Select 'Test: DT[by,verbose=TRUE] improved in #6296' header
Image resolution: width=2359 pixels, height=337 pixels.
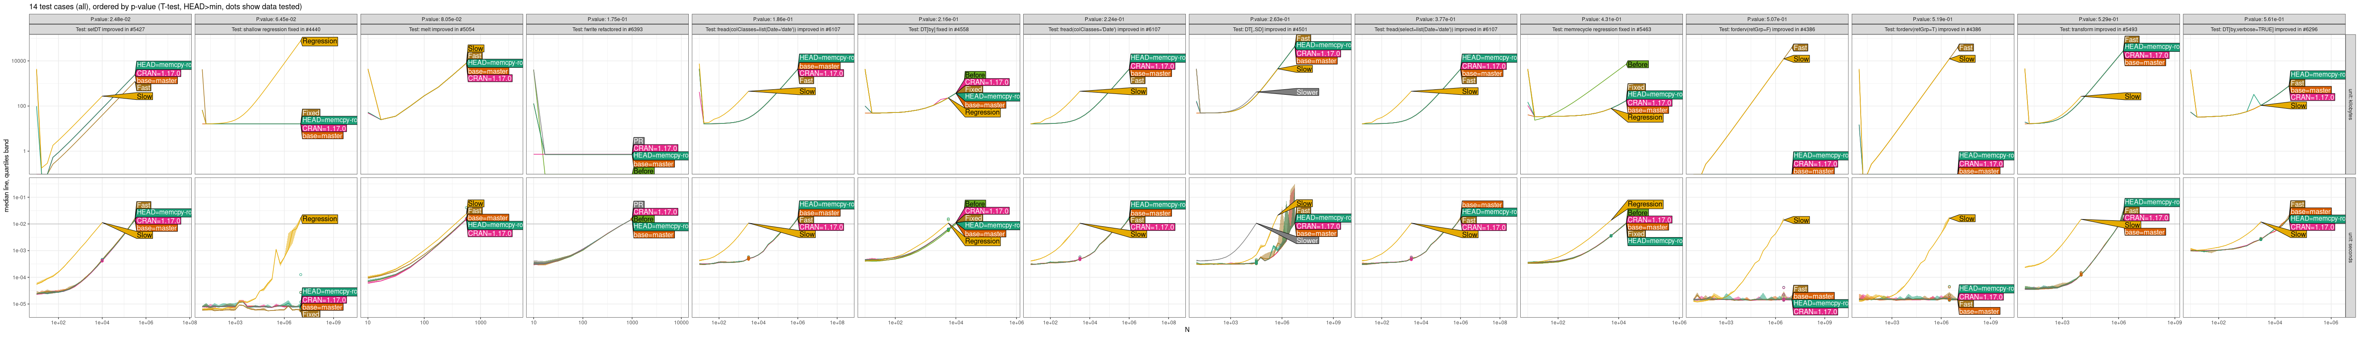[x=2264, y=29]
